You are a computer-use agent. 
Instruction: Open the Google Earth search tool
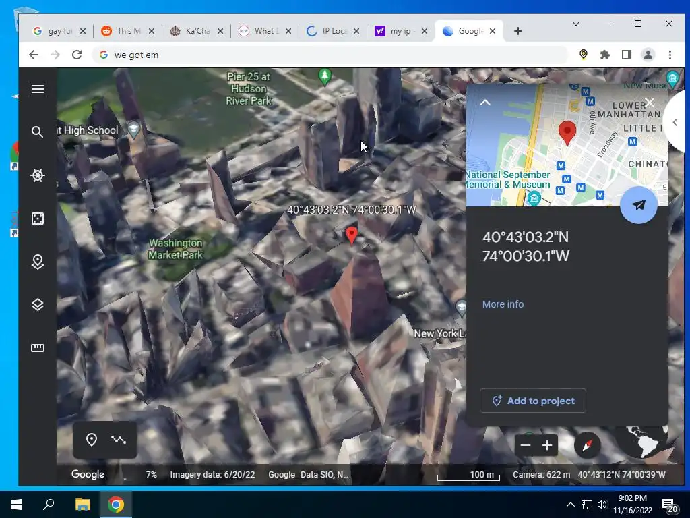point(38,132)
